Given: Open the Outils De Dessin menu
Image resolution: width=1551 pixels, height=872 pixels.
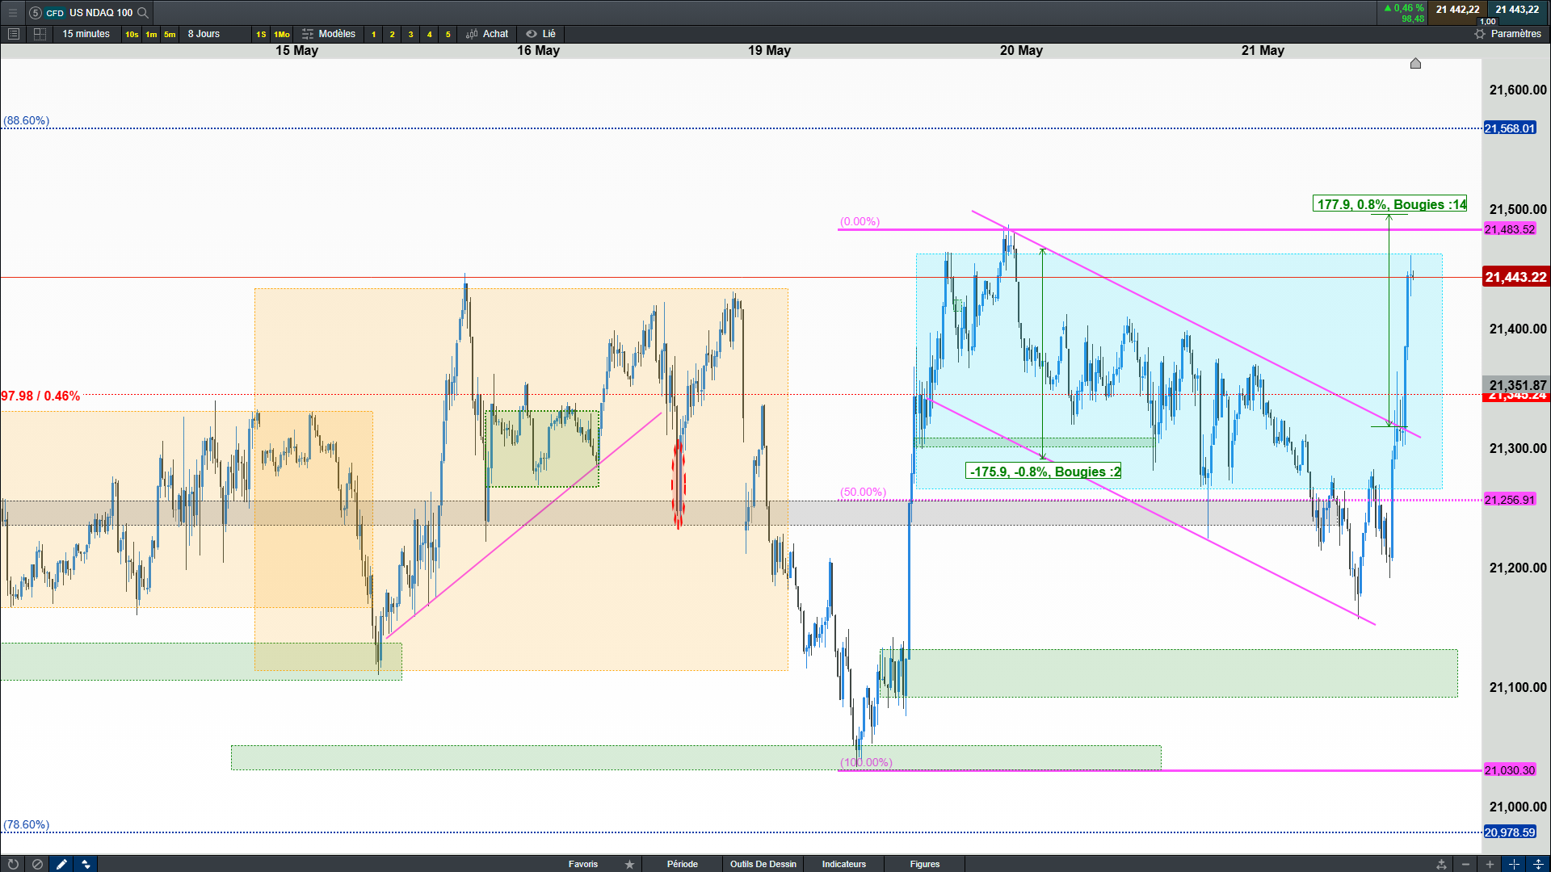Looking at the screenshot, I should [763, 864].
